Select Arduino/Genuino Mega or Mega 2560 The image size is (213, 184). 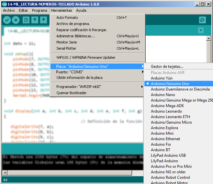[178, 100]
